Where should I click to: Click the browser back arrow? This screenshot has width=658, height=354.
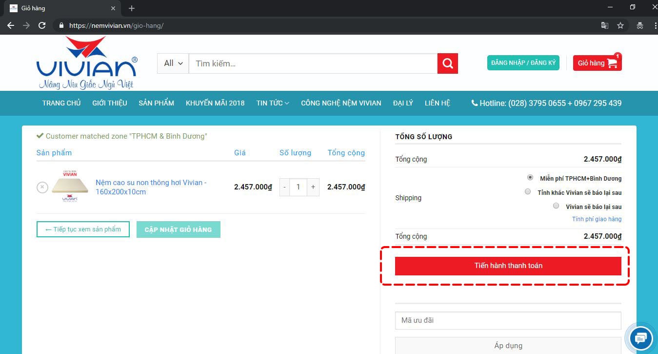(x=11, y=25)
